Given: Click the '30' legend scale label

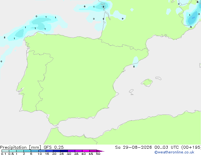Looking at the screenshot, I should coord(69,154).
